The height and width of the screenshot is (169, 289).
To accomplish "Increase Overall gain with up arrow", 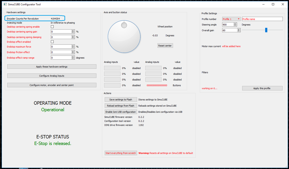I will pos(239,29).
